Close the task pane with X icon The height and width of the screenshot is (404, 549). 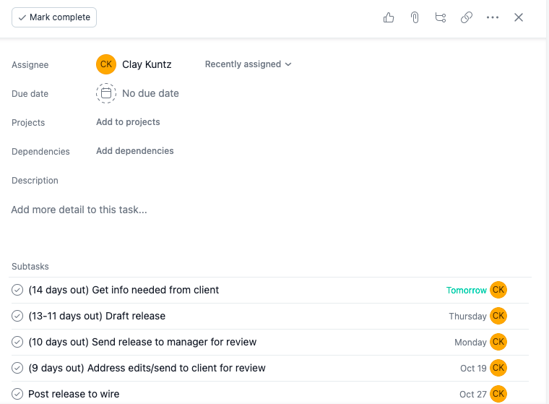[519, 17]
